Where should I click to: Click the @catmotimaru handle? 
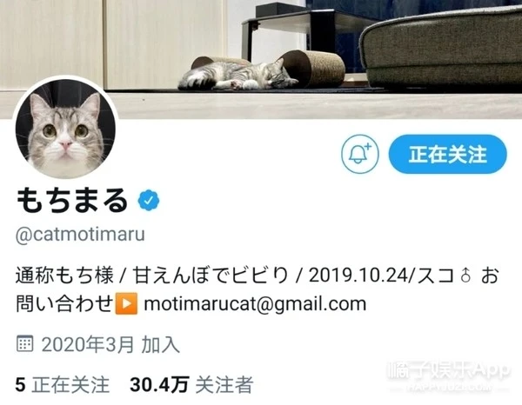[x=80, y=235]
